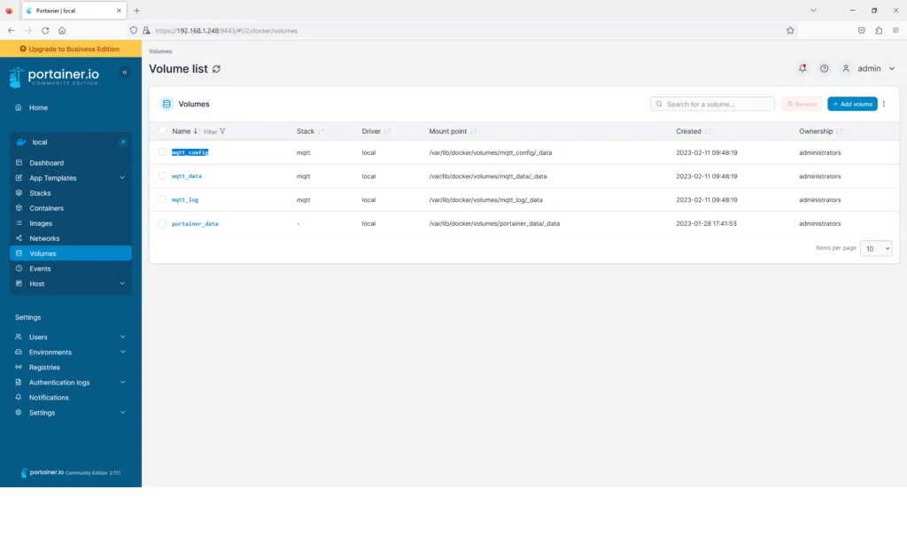Screen dimensions: 907x543
Task: Open the three-dot table settings menu
Action: (x=884, y=104)
